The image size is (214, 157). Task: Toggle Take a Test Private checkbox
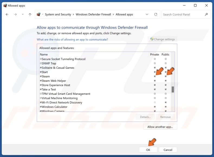tap(155, 89)
